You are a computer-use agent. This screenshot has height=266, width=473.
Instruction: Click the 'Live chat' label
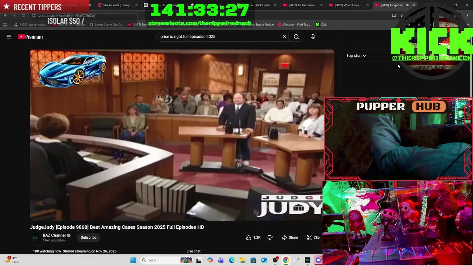(193, 251)
